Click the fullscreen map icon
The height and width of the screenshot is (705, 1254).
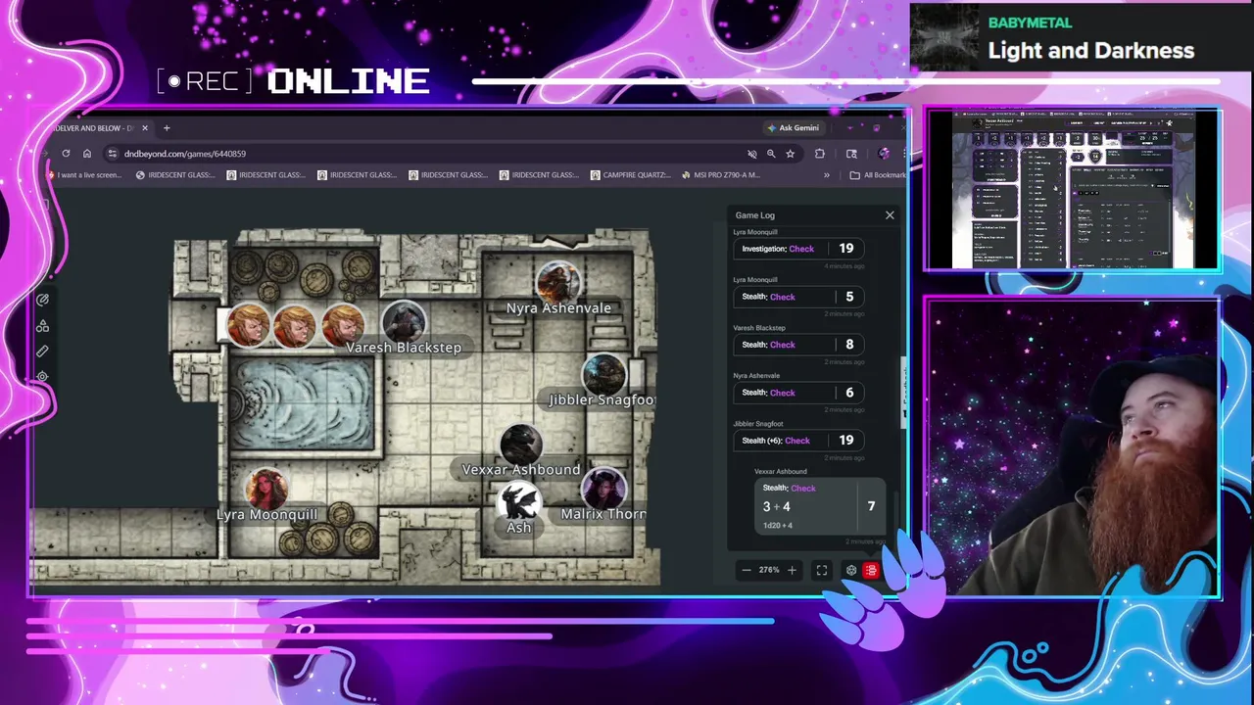[x=822, y=570]
